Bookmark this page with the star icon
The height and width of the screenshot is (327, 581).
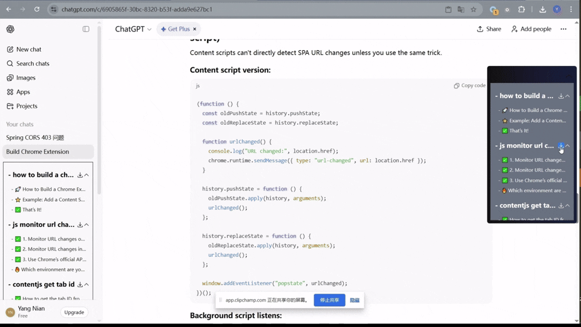(473, 10)
